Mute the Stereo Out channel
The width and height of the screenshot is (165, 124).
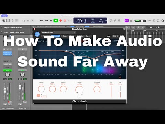coord(20,104)
